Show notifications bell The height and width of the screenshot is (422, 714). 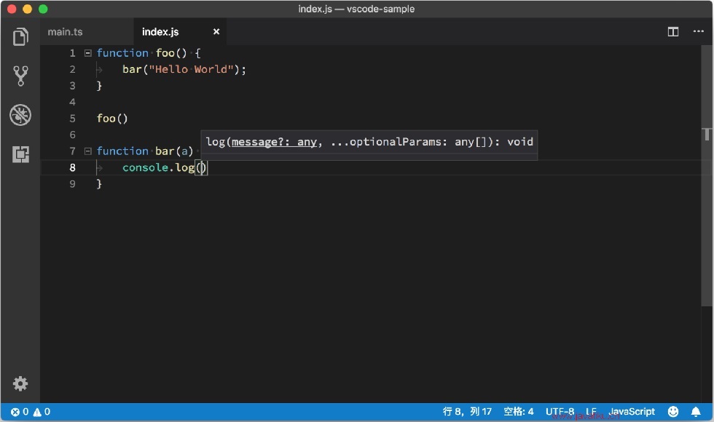click(x=696, y=412)
